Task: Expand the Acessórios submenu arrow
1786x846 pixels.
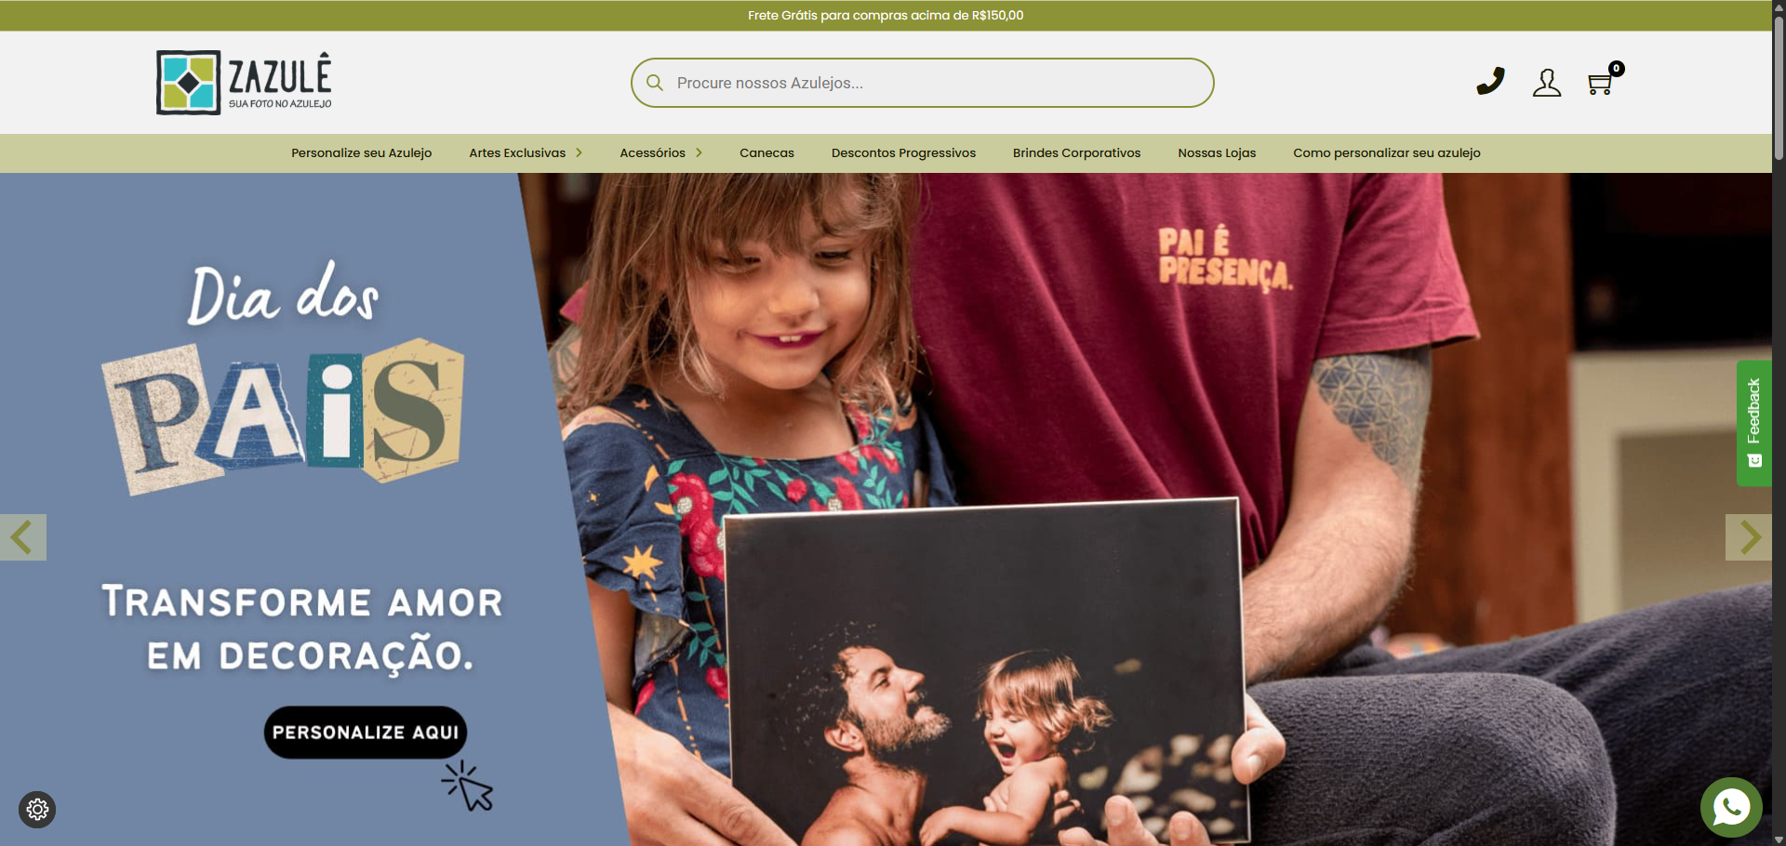Action: (x=699, y=152)
